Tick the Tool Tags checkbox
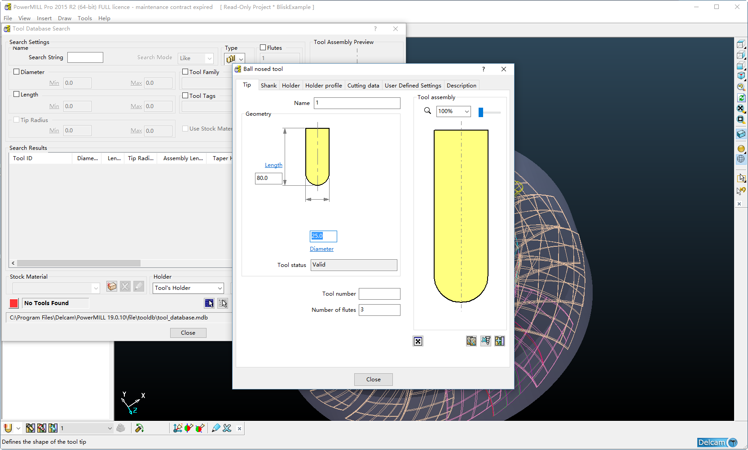This screenshot has width=748, height=450. tap(185, 96)
